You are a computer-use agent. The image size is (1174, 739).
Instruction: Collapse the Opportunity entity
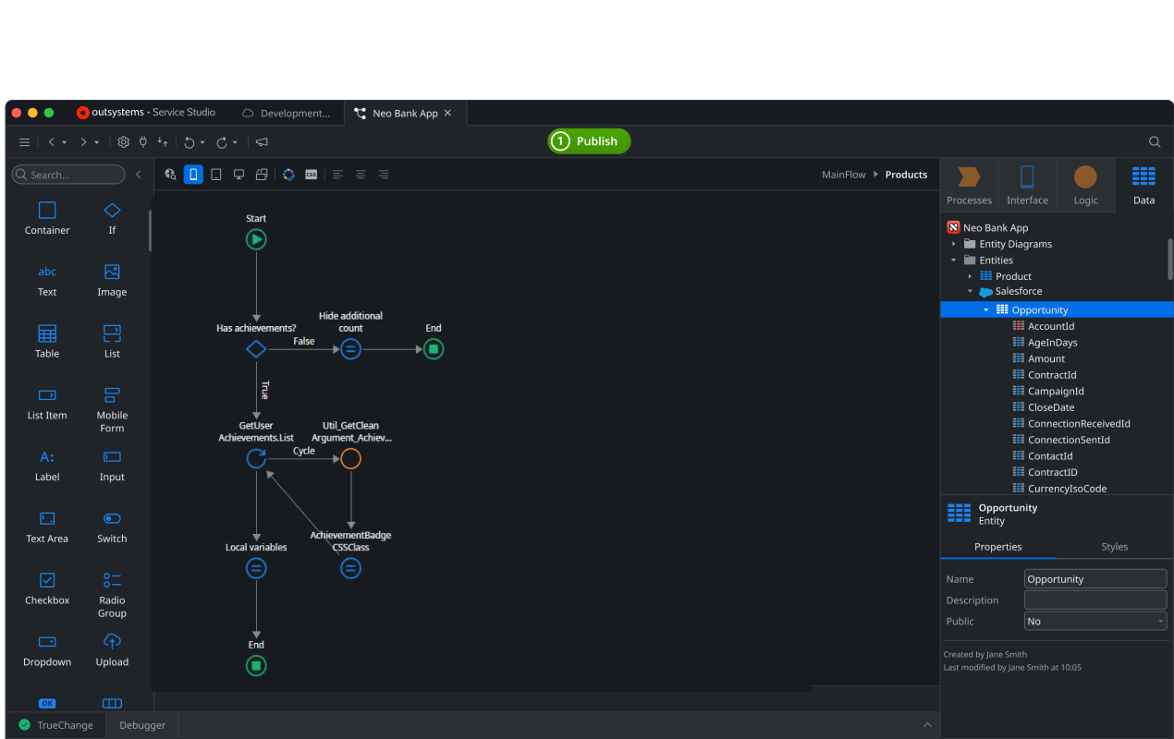(x=986, y=310)
